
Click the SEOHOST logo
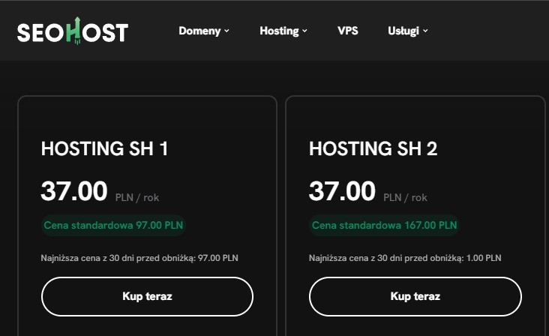pyautogui.click(x=73, y=31)
